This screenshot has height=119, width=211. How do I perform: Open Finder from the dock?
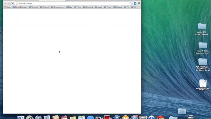21,117
